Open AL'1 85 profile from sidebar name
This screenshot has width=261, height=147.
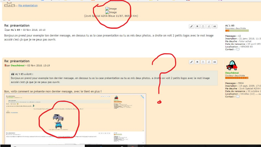pos(230,25)
